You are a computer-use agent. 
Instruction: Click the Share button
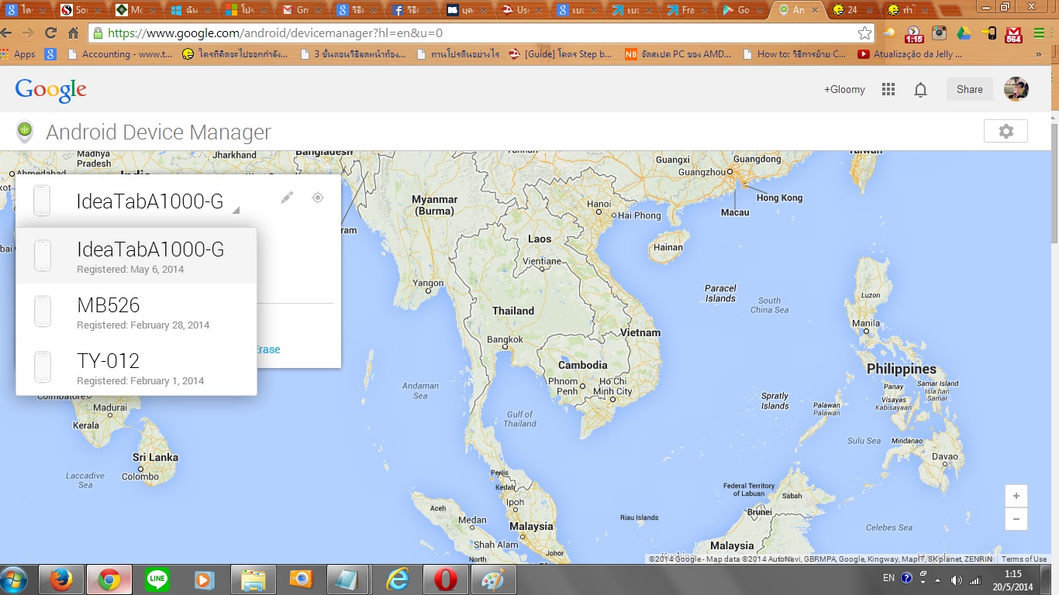[969, 89]
